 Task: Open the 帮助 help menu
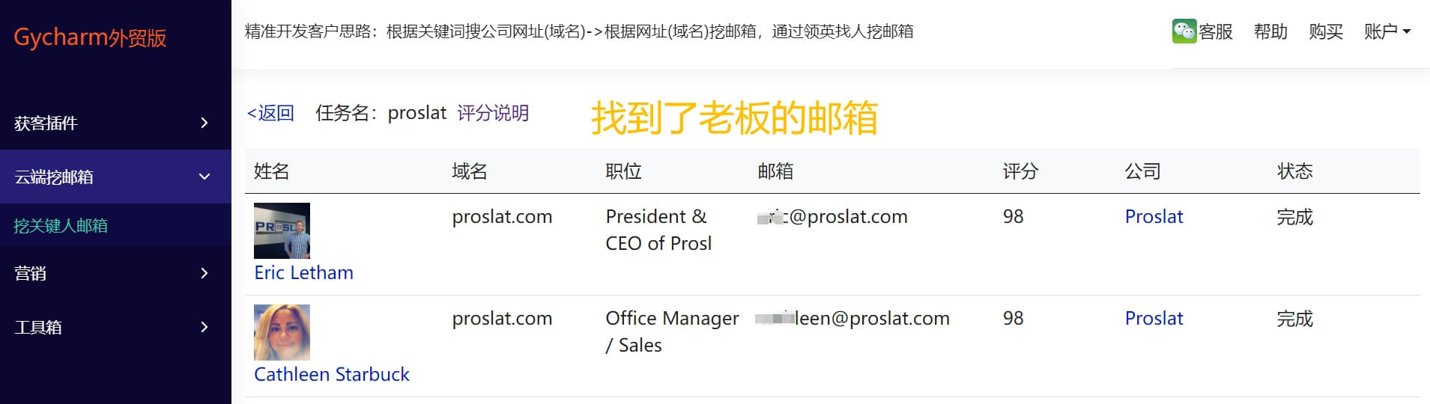[1270, 31]
